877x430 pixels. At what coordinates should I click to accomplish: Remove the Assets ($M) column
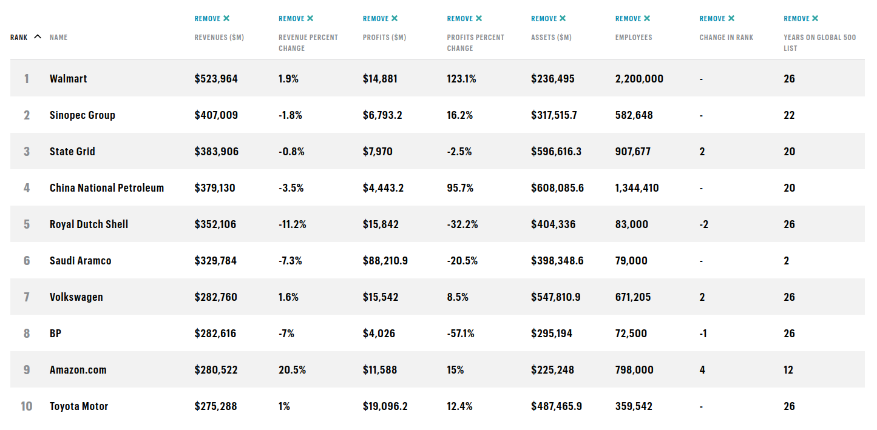[x=548, y=19]
